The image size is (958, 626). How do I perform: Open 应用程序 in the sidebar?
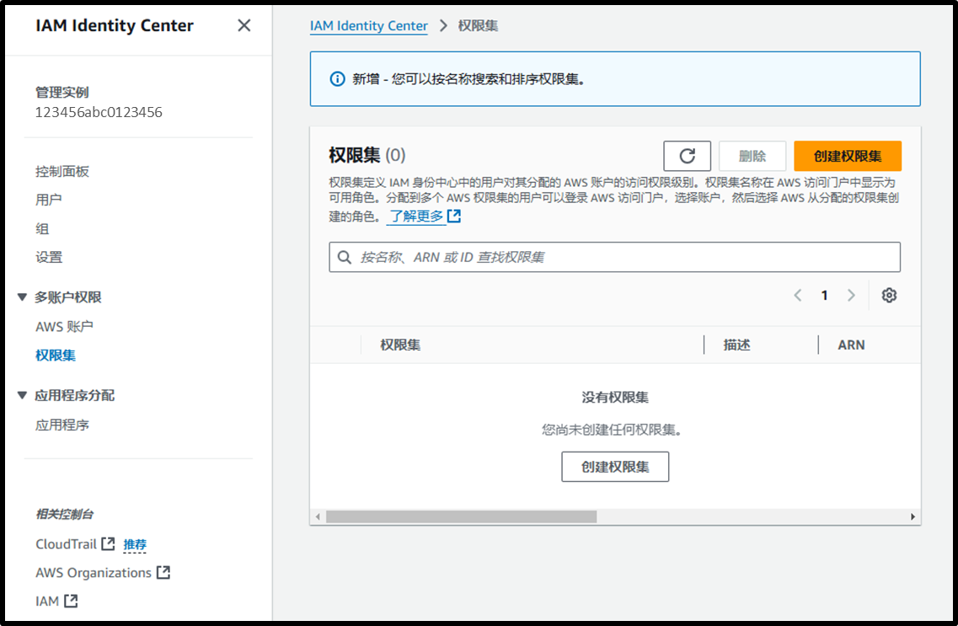tap(62, 425)
